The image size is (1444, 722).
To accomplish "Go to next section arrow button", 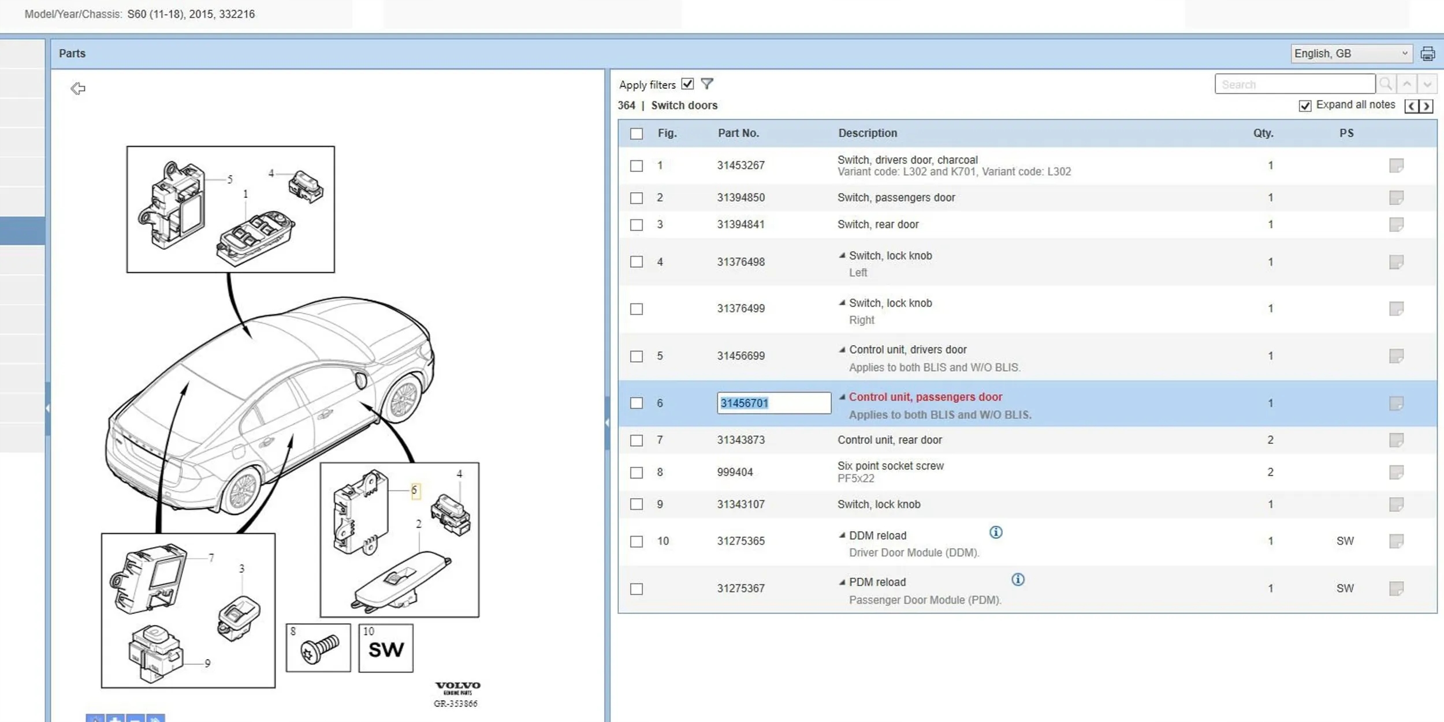I will point(1426,106).
